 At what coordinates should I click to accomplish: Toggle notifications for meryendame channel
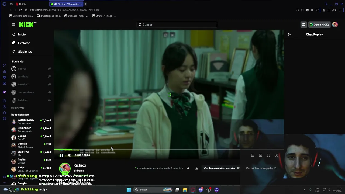[49, 92]
